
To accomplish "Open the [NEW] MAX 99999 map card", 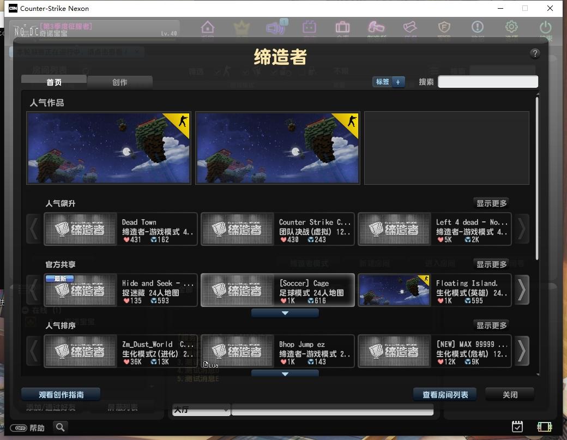I will tap(435, 352).
